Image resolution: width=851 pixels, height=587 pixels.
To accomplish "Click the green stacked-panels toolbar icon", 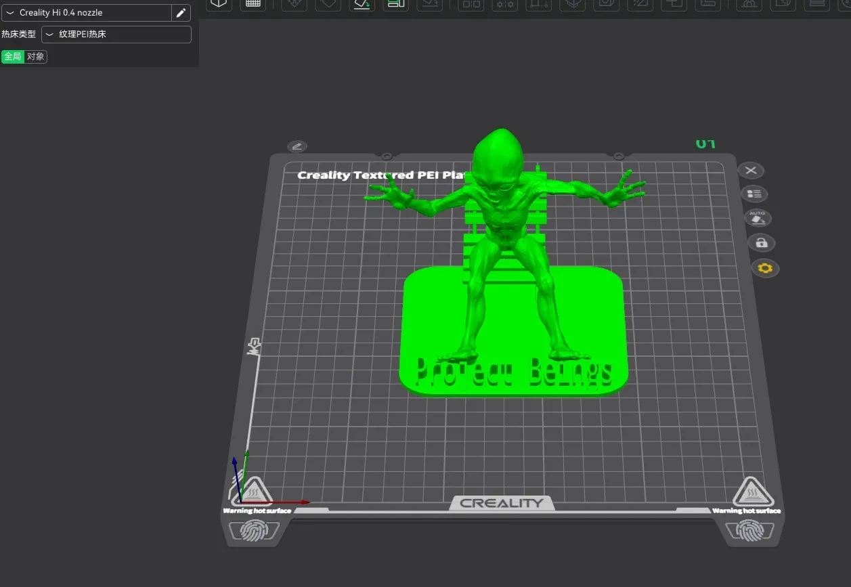I will pos(395,4).
